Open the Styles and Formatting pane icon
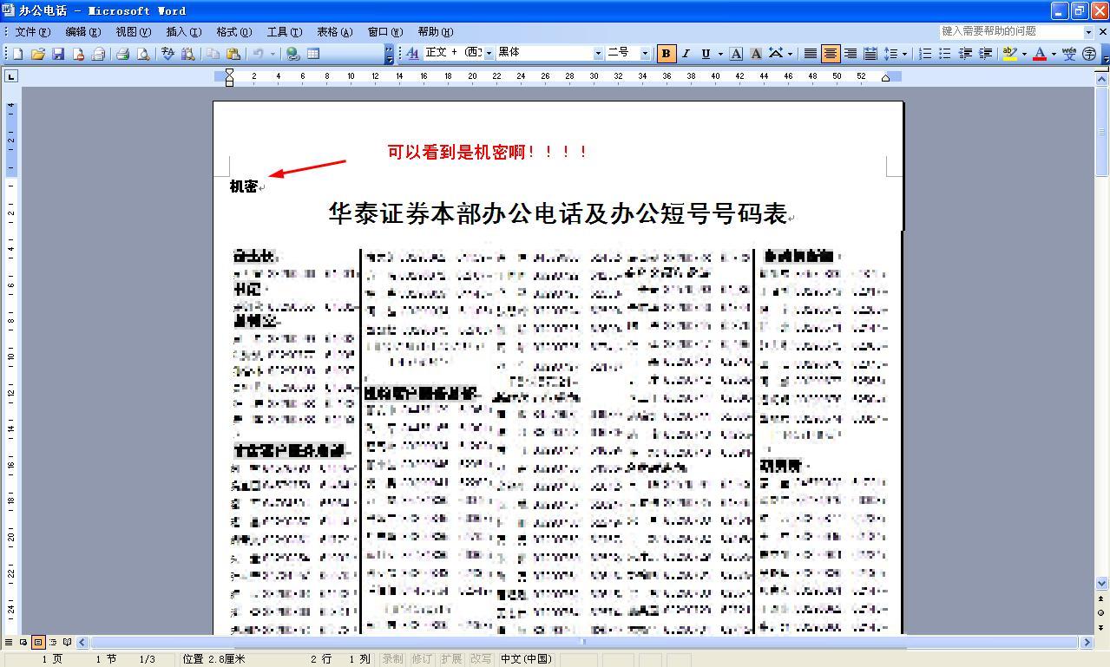Screen dimensions: 1110x667 412,54
